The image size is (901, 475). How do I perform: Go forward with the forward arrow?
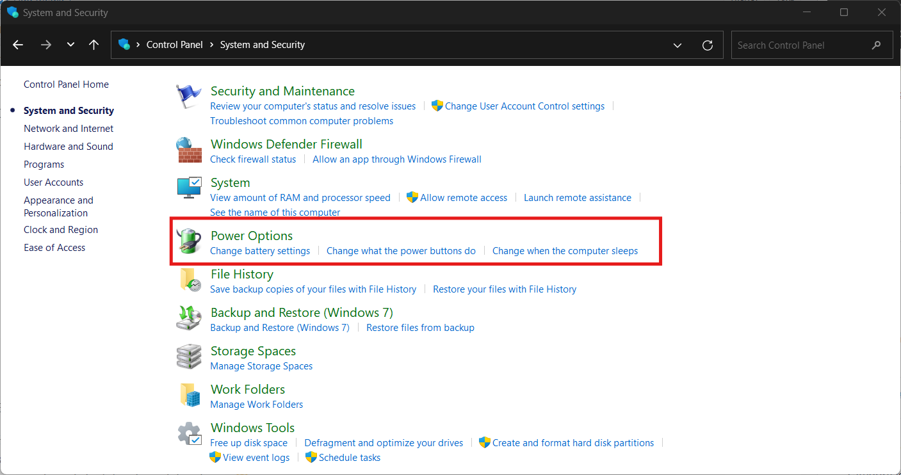point(45,45)
